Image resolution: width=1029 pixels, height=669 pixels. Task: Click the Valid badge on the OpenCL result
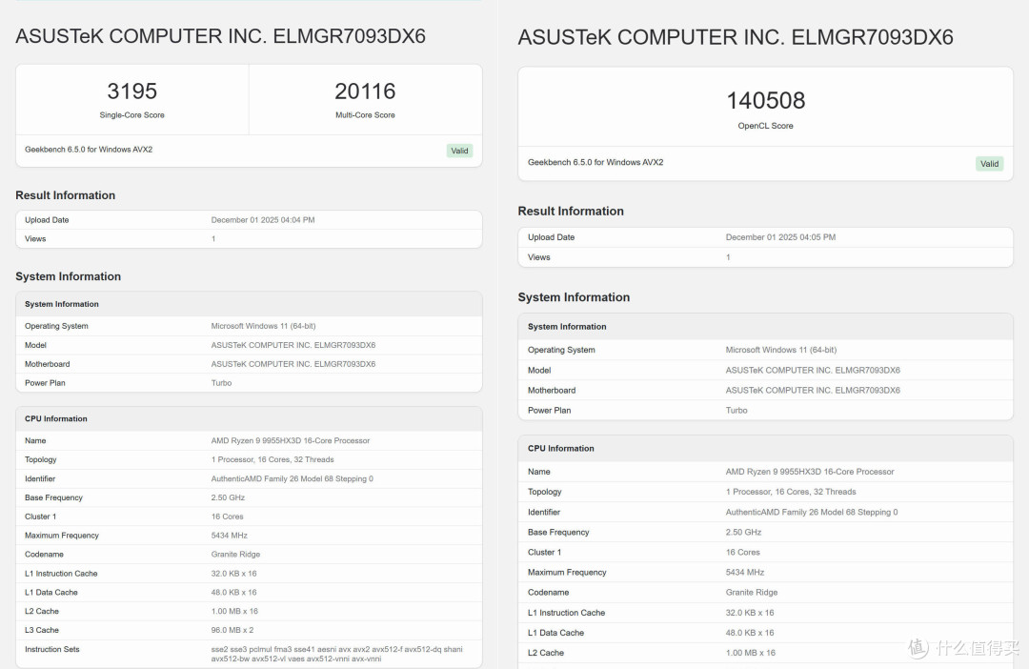pyautogui.click(x=989, y=164)
